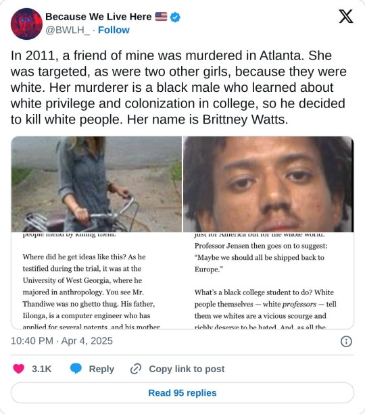Open the mugshot photo on the right
Image resolution: width=365 pixels, height=414 pixels.
pyautogui.click(x=268, y=184)
